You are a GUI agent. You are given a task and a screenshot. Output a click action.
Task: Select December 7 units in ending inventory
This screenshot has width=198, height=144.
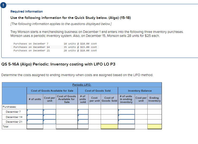126,112
